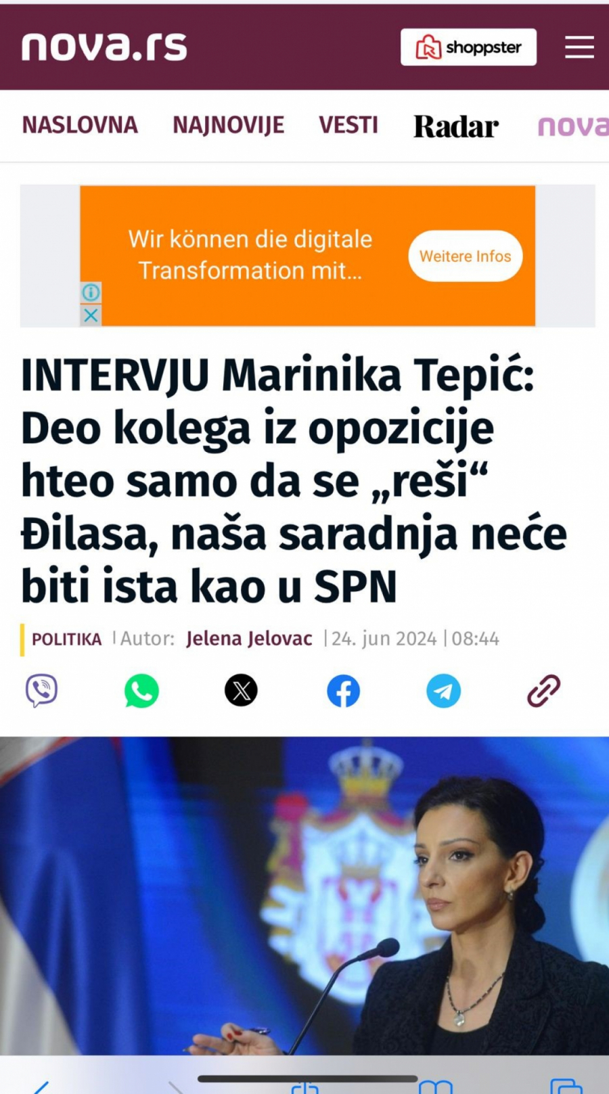
Task: Share article via WhatsApp icon
Action: tap(141, 691)
